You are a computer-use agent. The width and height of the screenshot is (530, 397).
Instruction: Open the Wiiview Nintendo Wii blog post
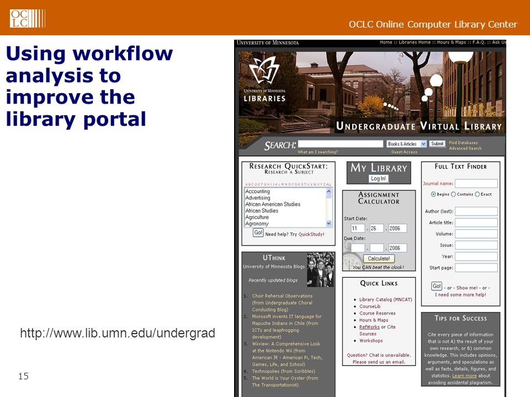pyautogui.click(x=287, y=354)
